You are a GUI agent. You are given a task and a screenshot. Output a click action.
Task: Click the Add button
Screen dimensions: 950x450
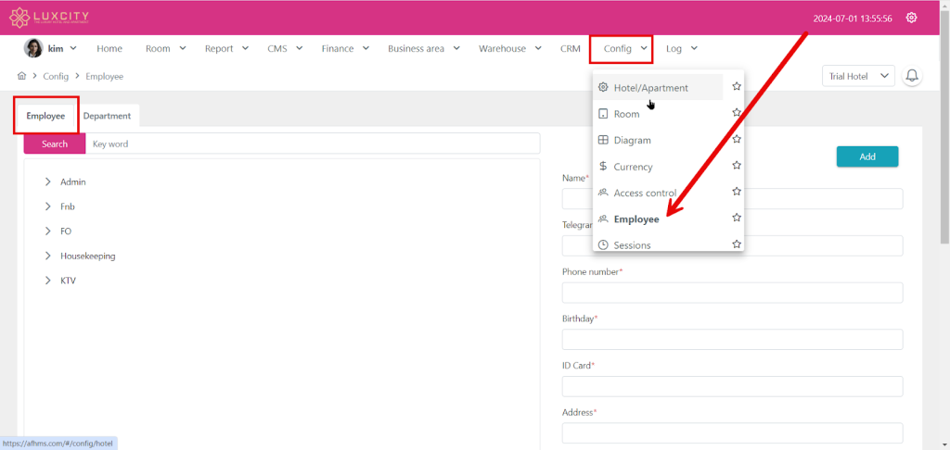867,156
